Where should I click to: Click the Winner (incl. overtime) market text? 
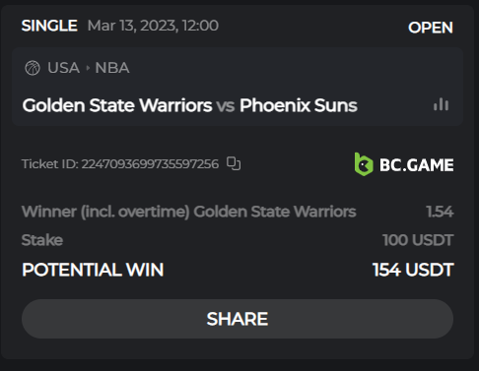coord(105,212)
